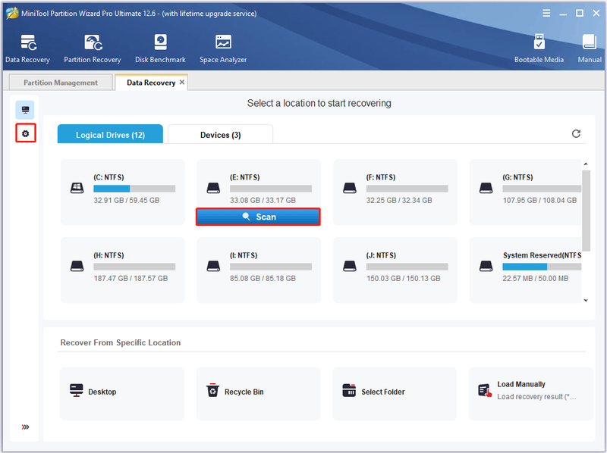Choose Recycle Bin recovery location

pos(258,393)
